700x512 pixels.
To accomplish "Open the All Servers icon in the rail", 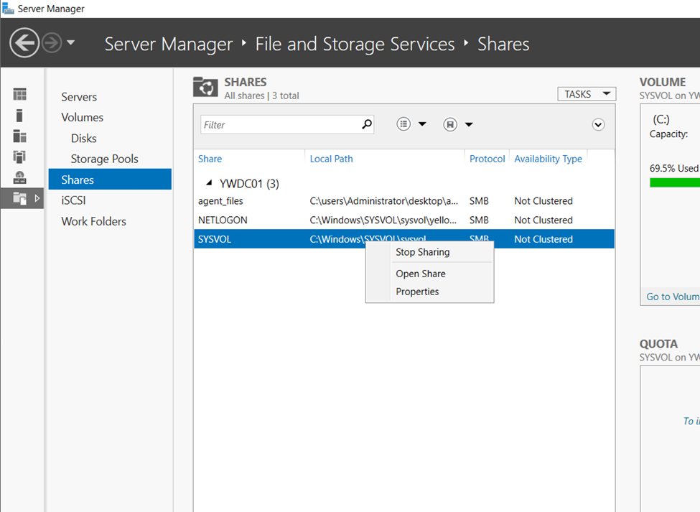I will point(19,136).
